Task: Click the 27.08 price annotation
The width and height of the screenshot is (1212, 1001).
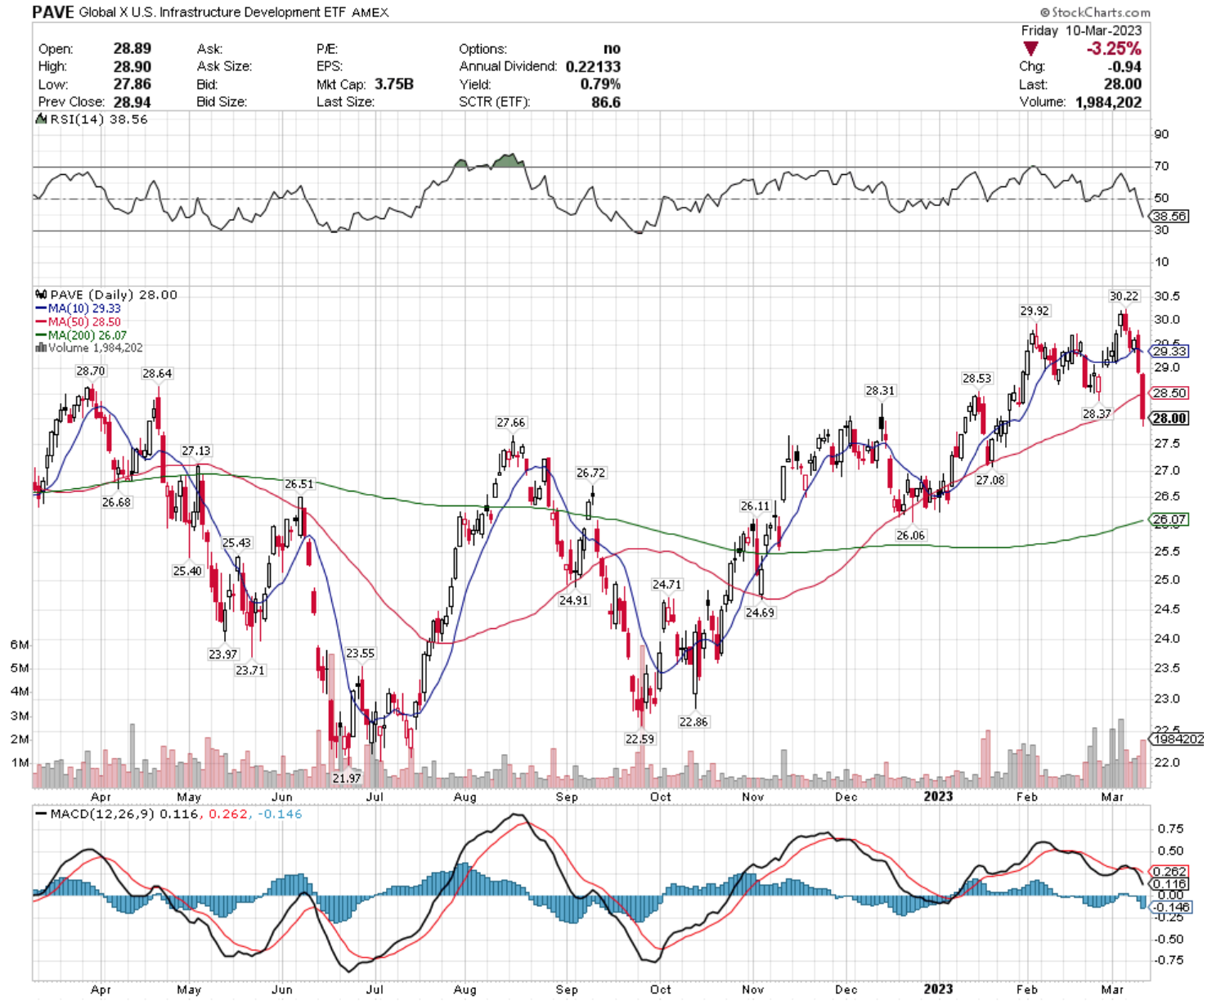Action: click(990, 481)
